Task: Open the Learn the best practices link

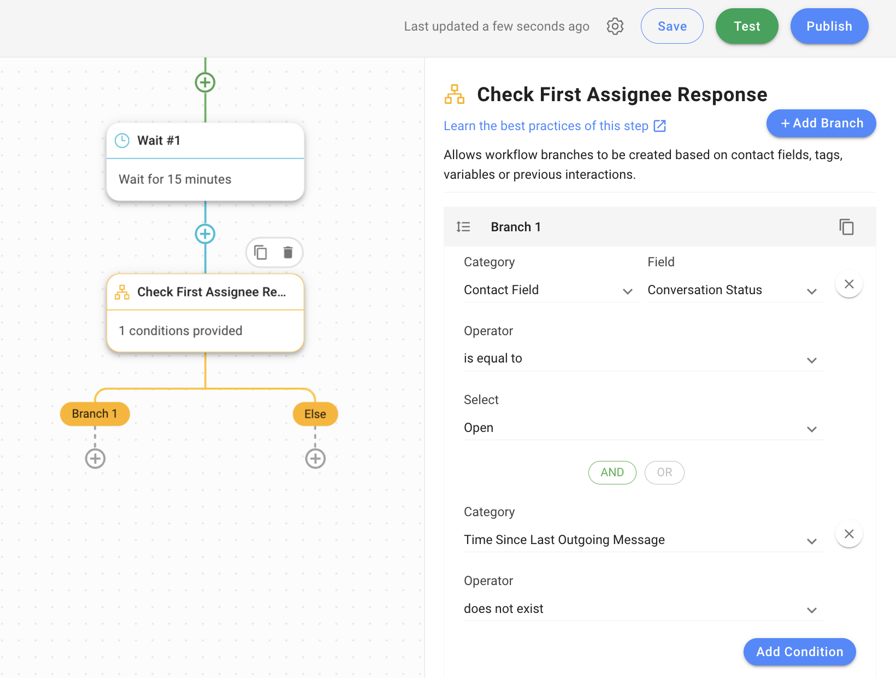Action: pyautogui.click(x=548, y=126)
